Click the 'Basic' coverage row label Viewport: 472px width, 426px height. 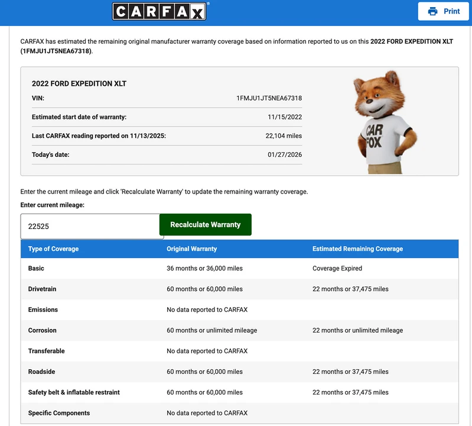36,269
